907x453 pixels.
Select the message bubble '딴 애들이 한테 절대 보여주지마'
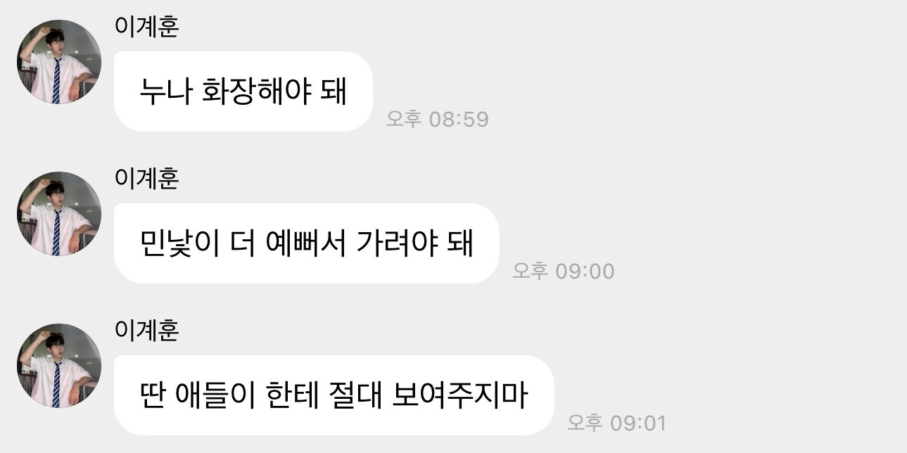(334, 395)
